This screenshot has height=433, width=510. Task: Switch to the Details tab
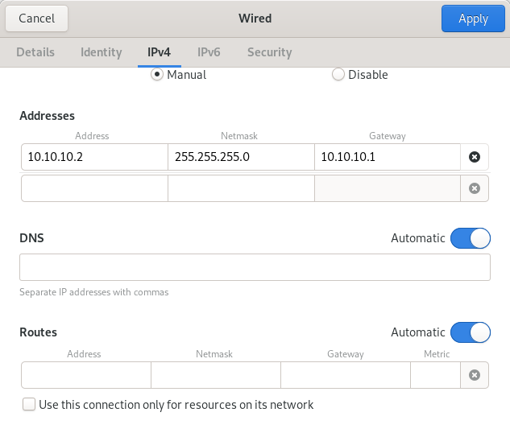tap(35, 52)
